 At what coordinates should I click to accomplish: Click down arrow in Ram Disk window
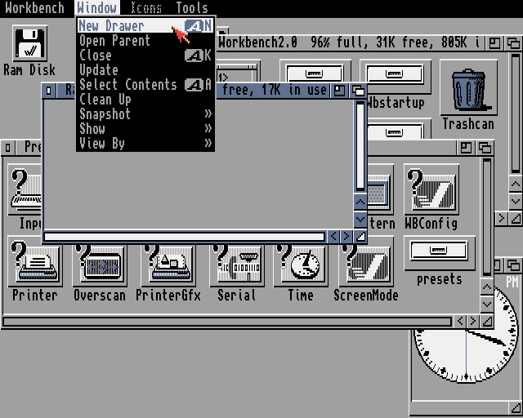[360, 220]
